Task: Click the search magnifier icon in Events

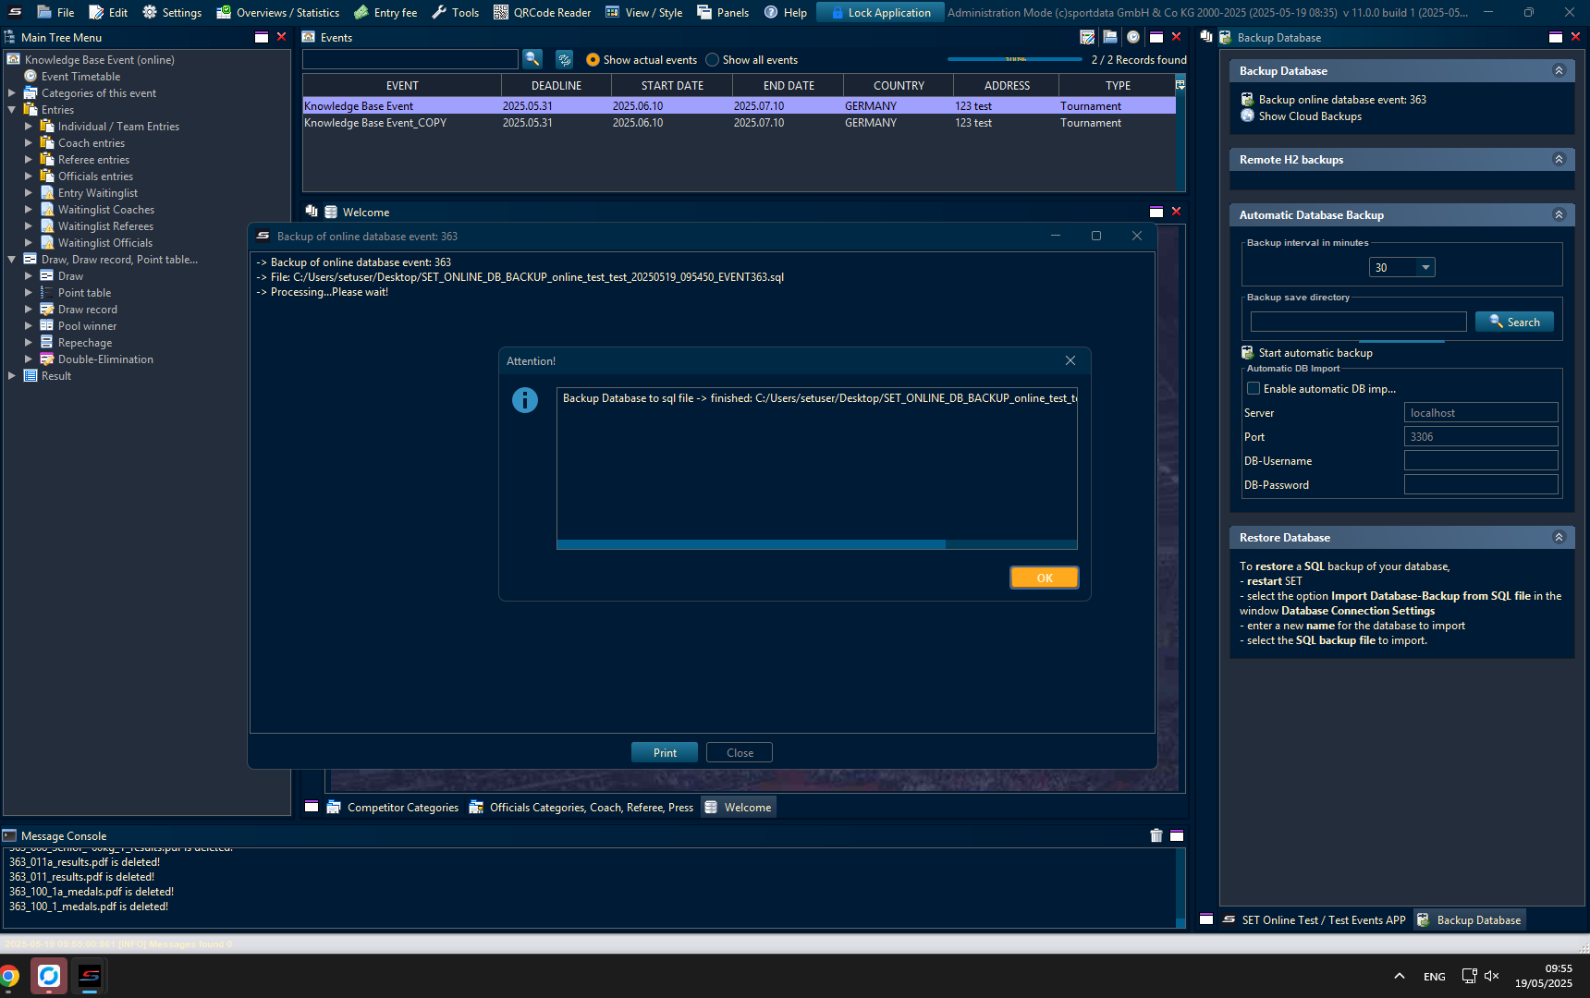Action: click(x=532, y=59)
